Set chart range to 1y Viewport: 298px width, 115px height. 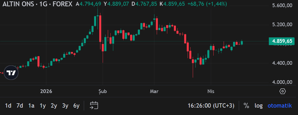click(43, 106)
